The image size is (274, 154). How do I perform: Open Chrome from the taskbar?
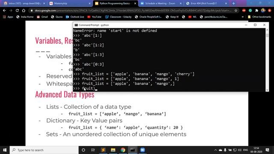(x=123, y=150)
